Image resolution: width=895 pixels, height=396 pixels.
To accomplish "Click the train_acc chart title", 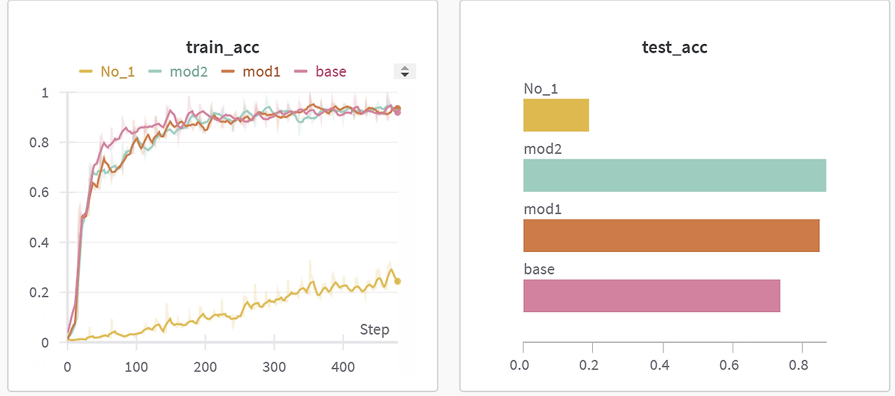I will point(222,48).
